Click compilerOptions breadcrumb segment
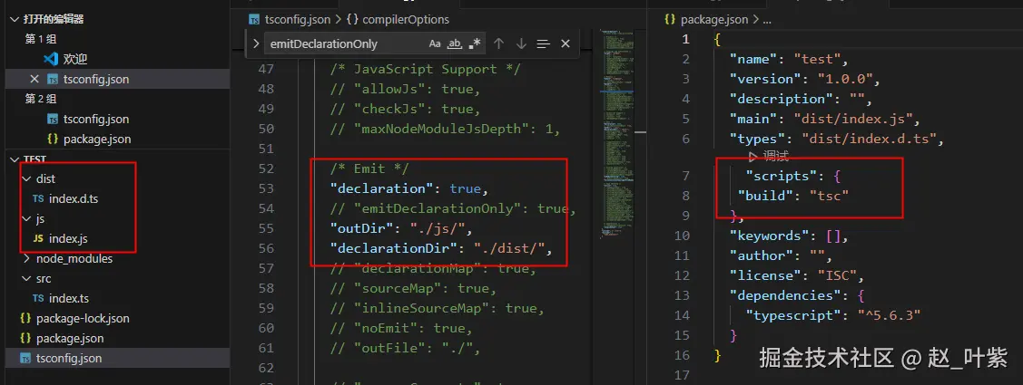Viewport: 1023px width, 385px height. [406, 20]
